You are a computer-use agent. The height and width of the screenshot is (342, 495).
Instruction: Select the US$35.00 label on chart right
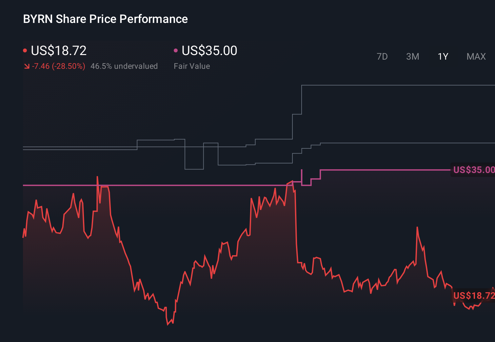point(473,170)
